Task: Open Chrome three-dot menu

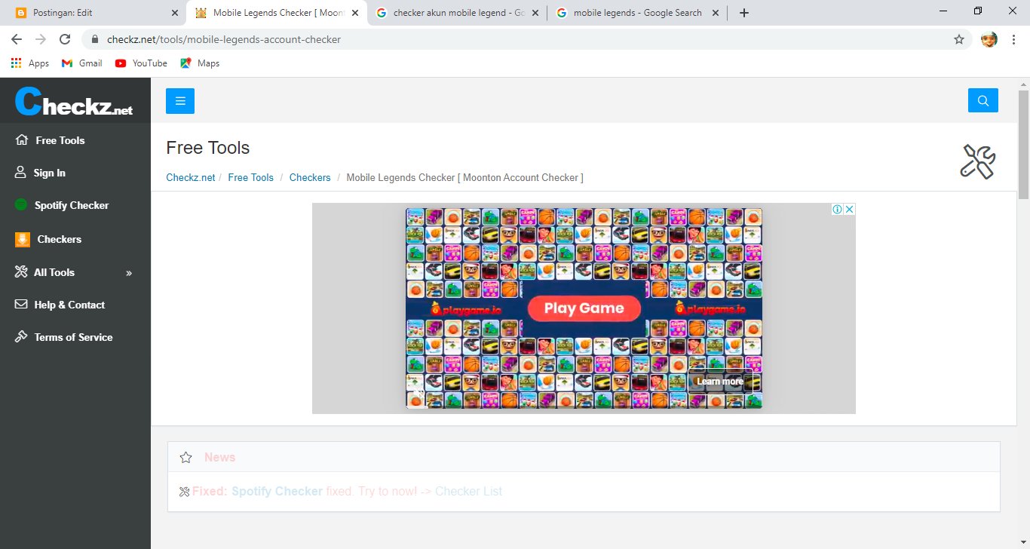Action: (1013, 39)
